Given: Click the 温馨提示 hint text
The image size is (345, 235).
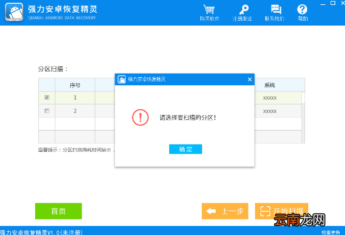Looking at the screenshot, I should (76, 150).
